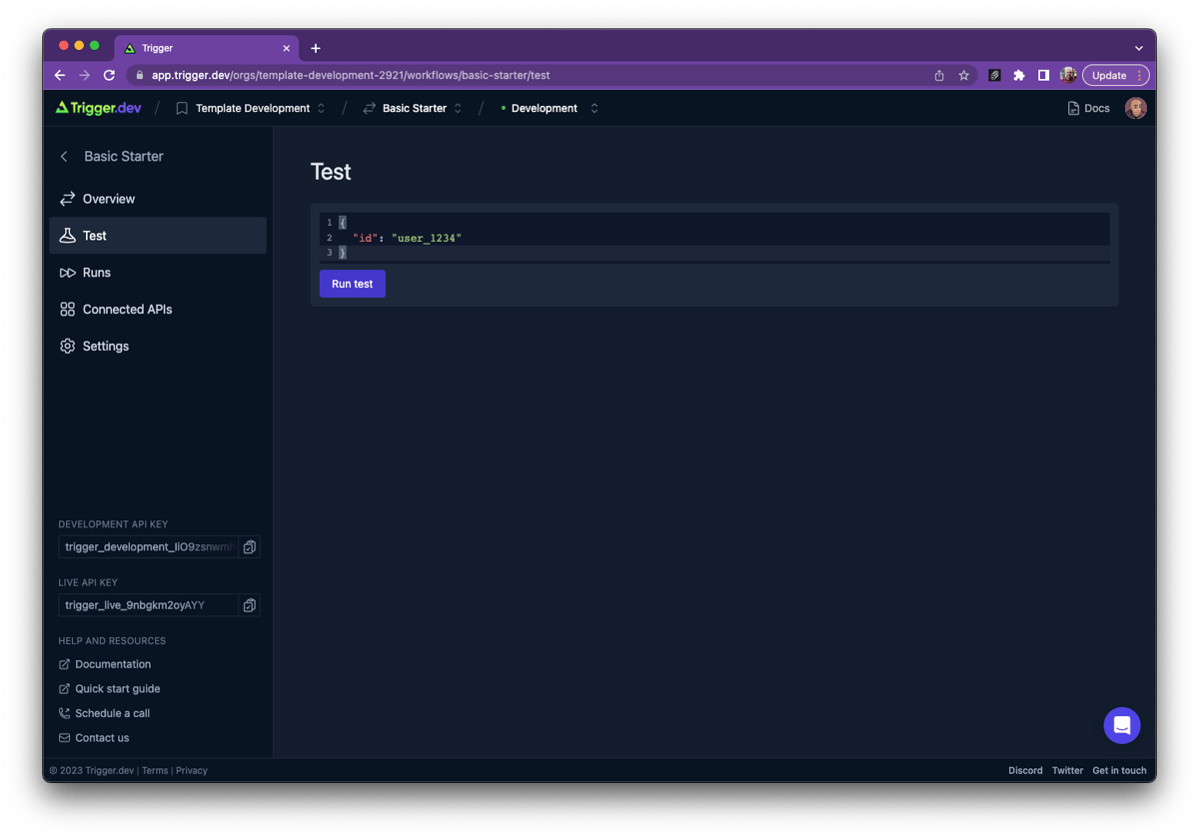
Task: Go back using Basic Starter chevron
Action: (65, 157)
